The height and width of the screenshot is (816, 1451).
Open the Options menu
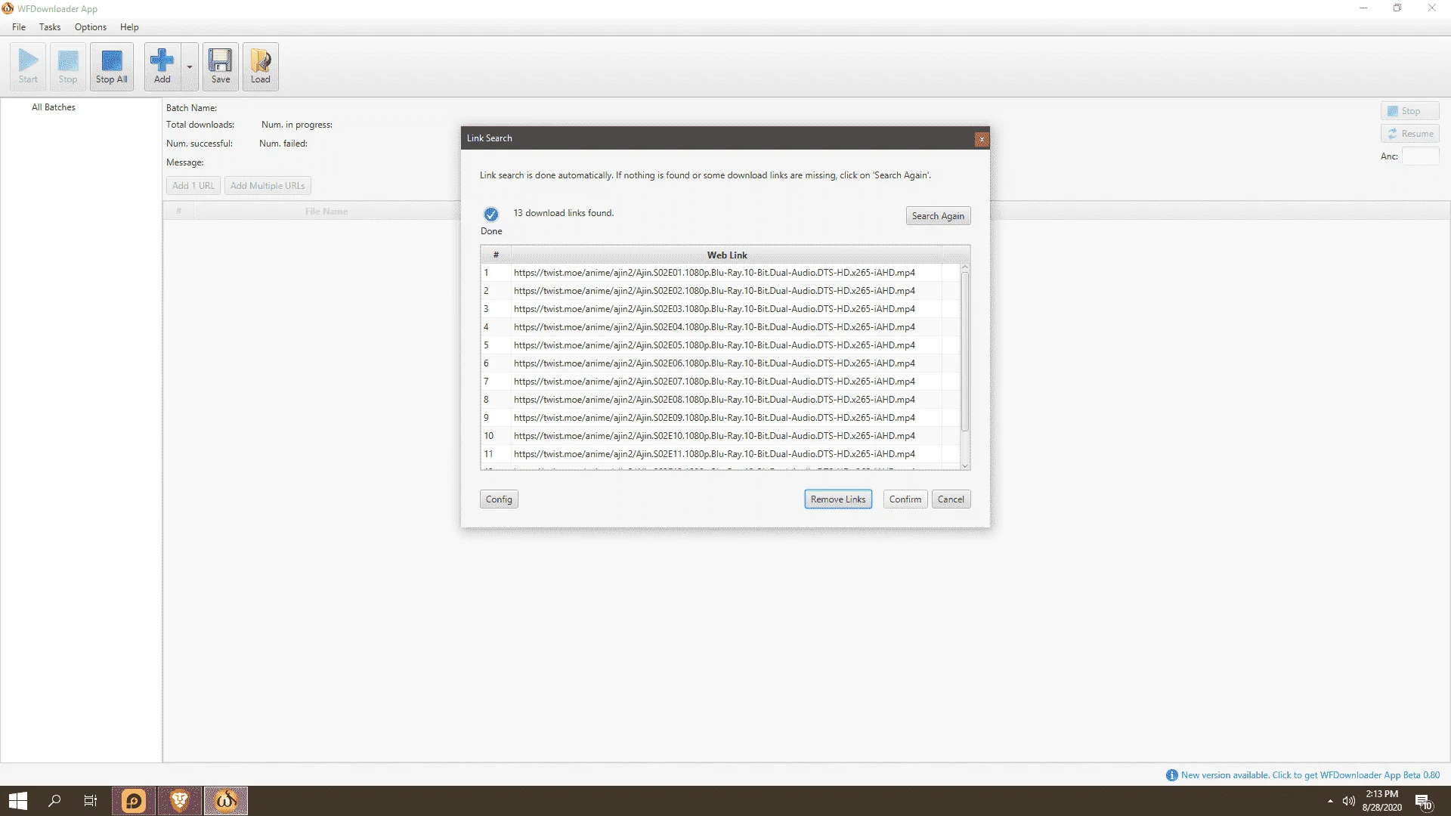[x=91, y=27]
